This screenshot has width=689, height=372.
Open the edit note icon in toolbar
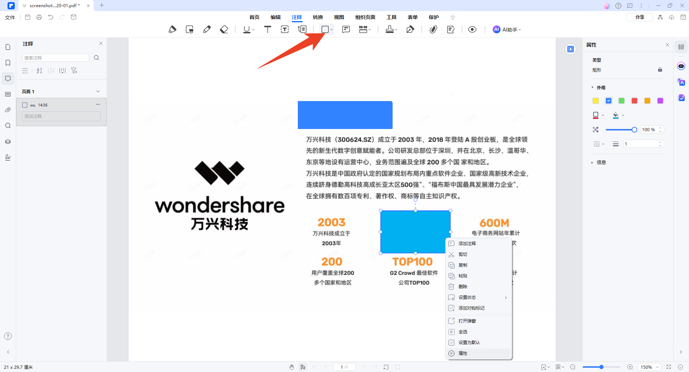point(451,29)
